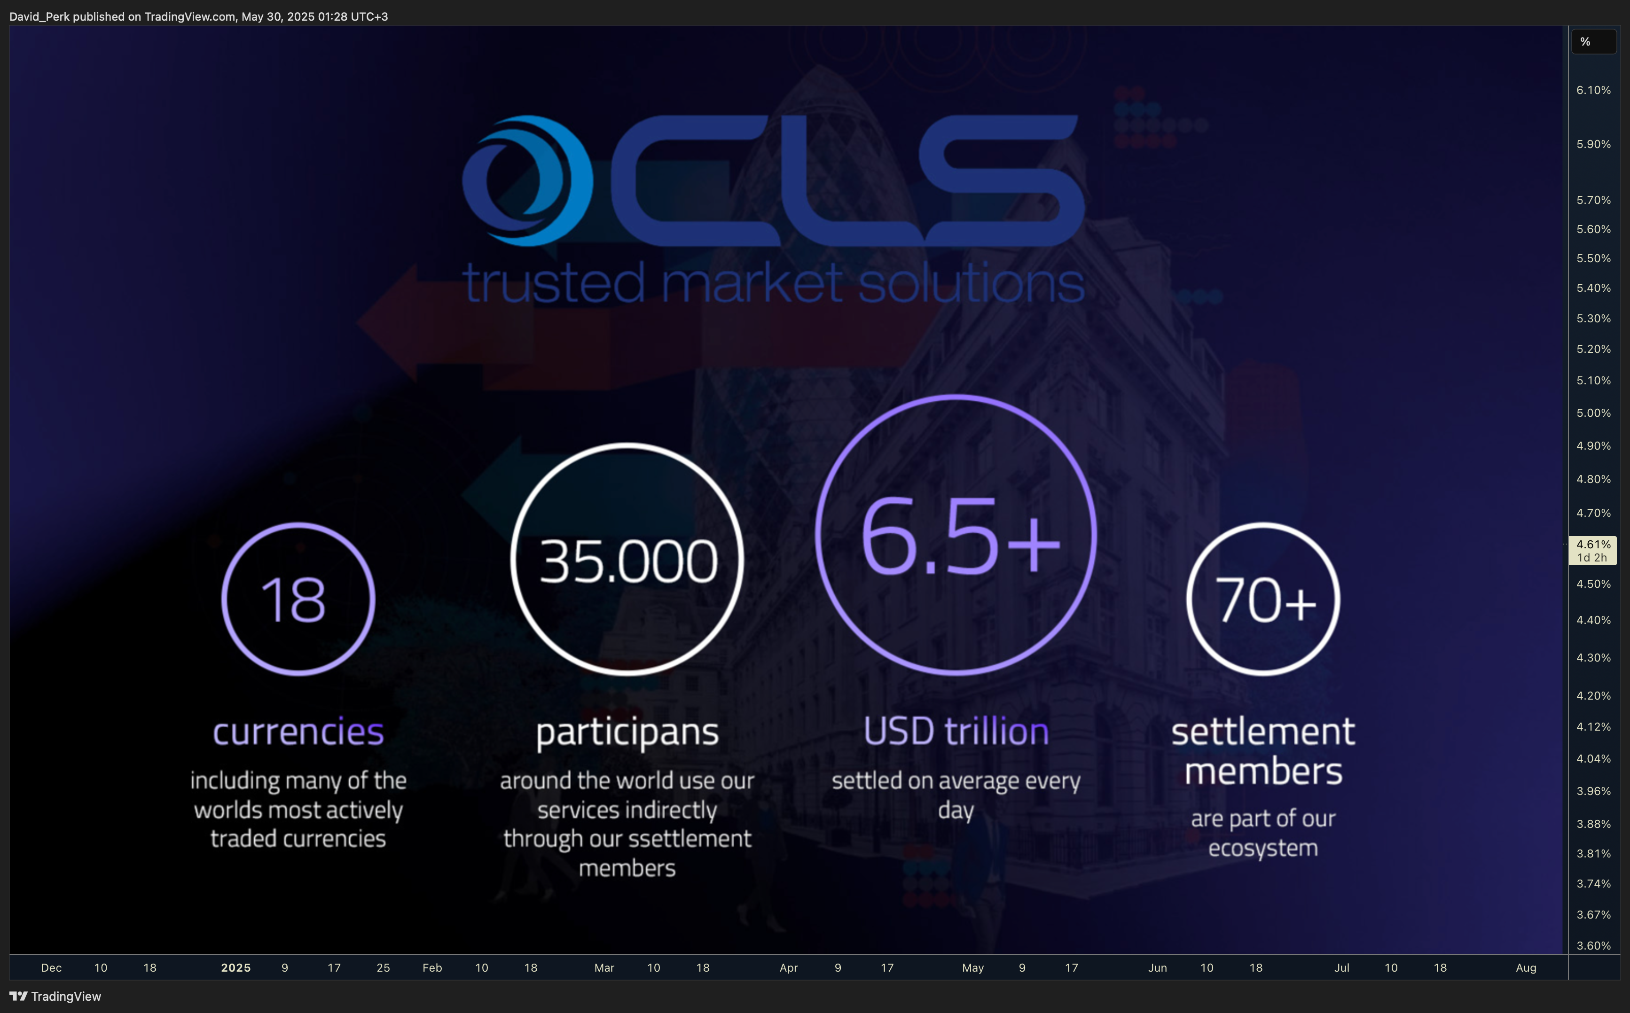Click the 4.90% price axis label
The height and width of the screenshot is (1013, 1630).
point(1593,445)
